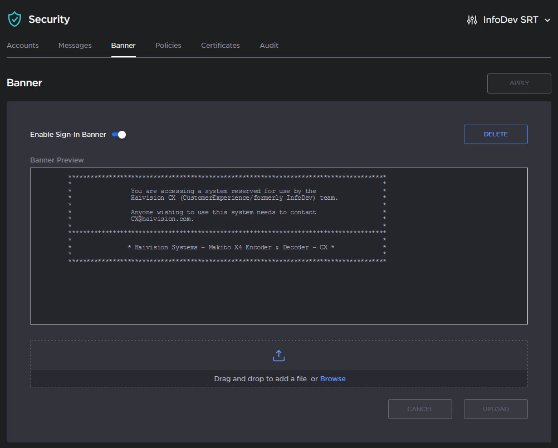Click the 'Enable Sign-In Banner' label
The width and height of the screenshot is (558, 448).
[68, 135]
